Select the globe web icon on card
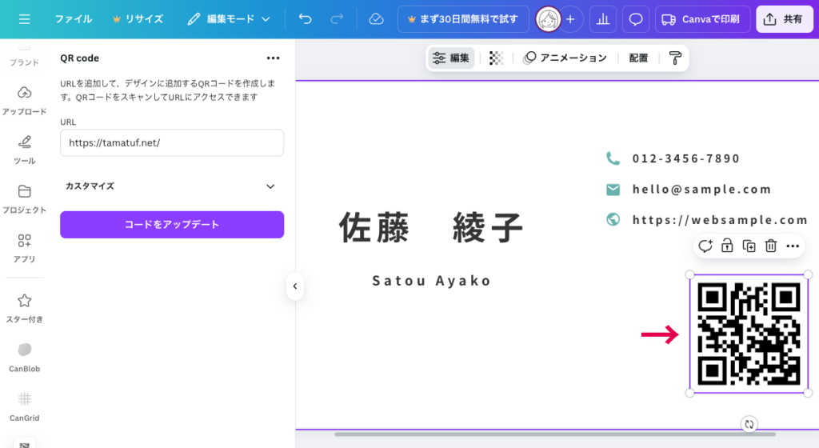The image size is (819, 448). pos(613,219)
